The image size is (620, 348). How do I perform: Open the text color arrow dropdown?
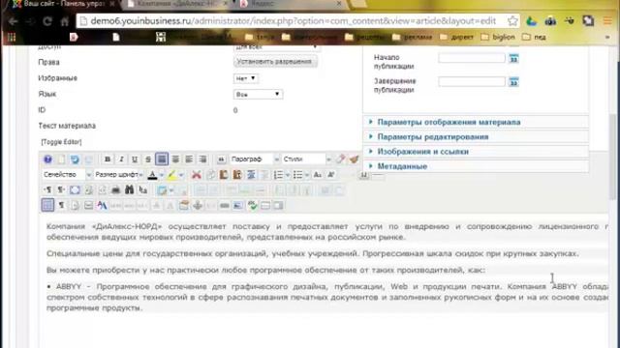162,175
